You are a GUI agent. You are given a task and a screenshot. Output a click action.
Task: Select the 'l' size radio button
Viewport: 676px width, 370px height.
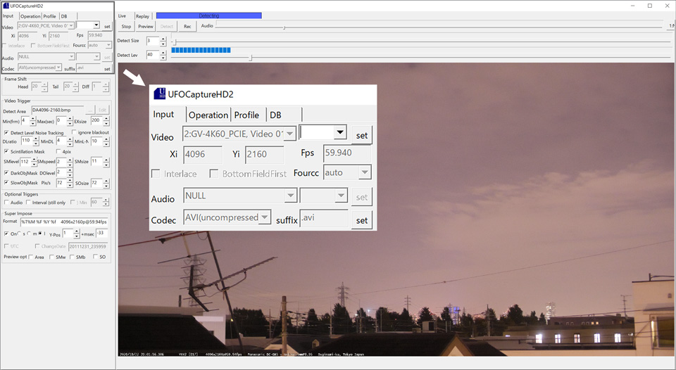40,234
